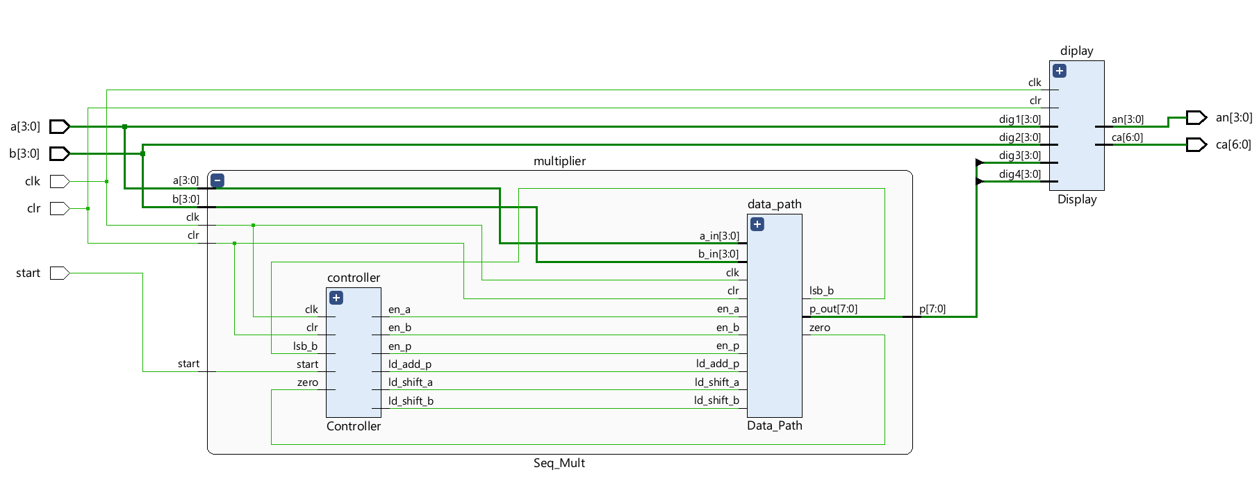This screenshot has height=490, width=1259.
Task: Click the clk input port symbol
Action: [x=60, y=181]
